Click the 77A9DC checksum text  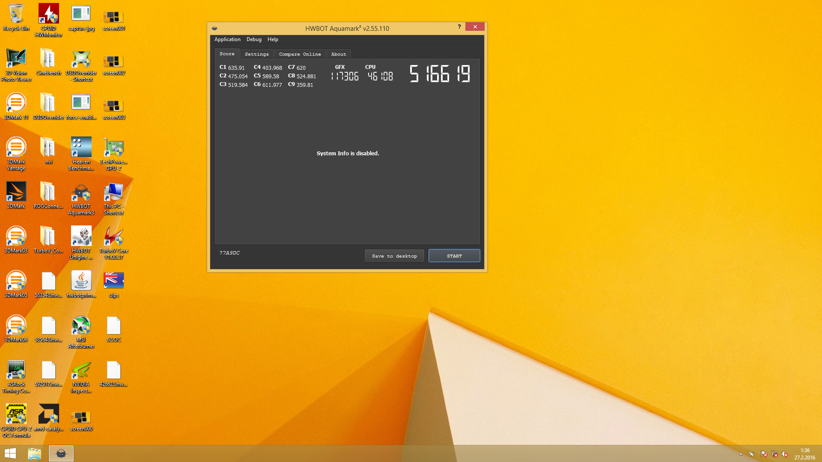pyautogui.click(x=229, y=253)
